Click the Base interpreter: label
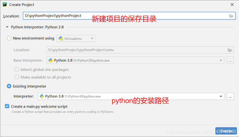Screen dimensions: 239x137 pos(28,60)
